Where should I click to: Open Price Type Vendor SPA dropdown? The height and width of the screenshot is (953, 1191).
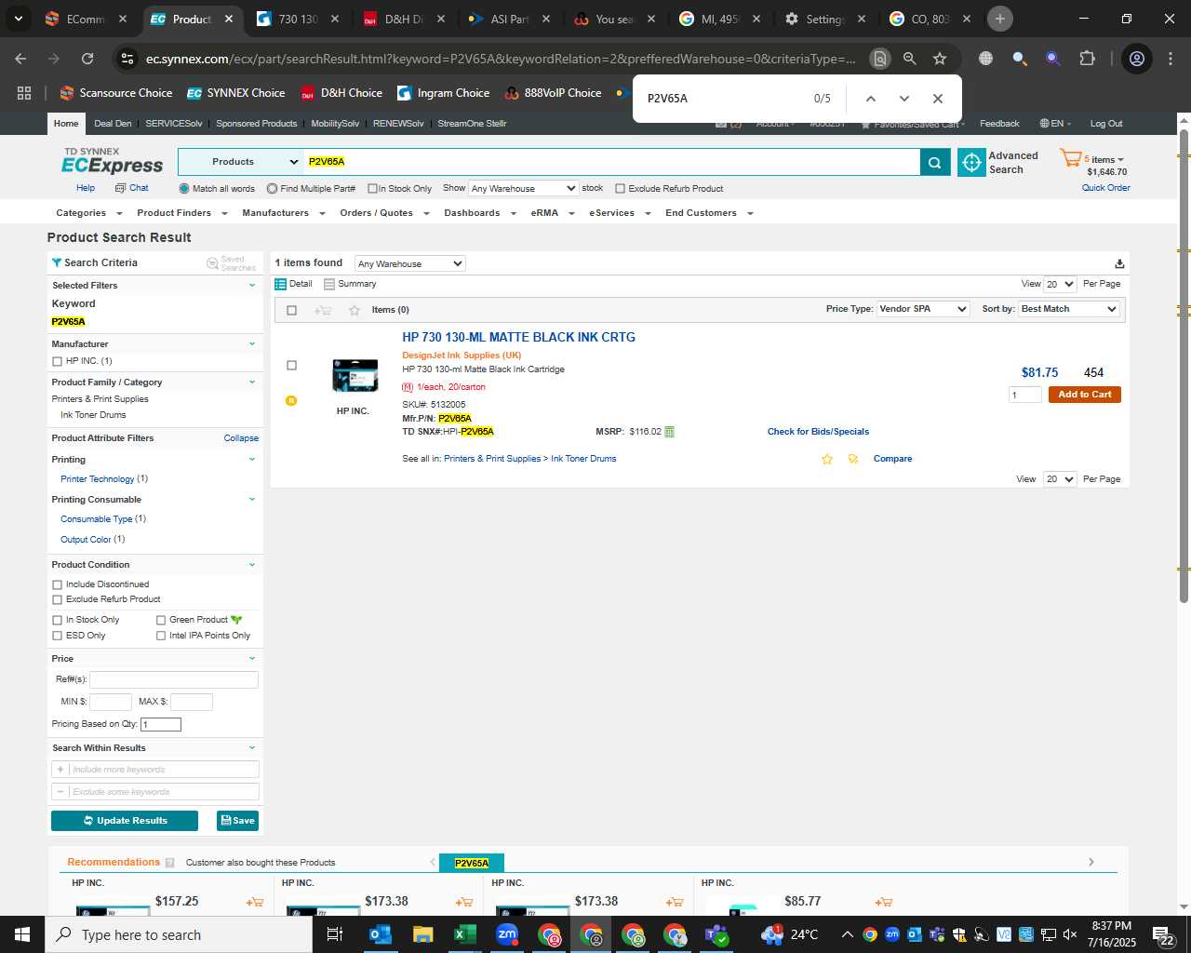pyautogui.click(x=923, y=309)
